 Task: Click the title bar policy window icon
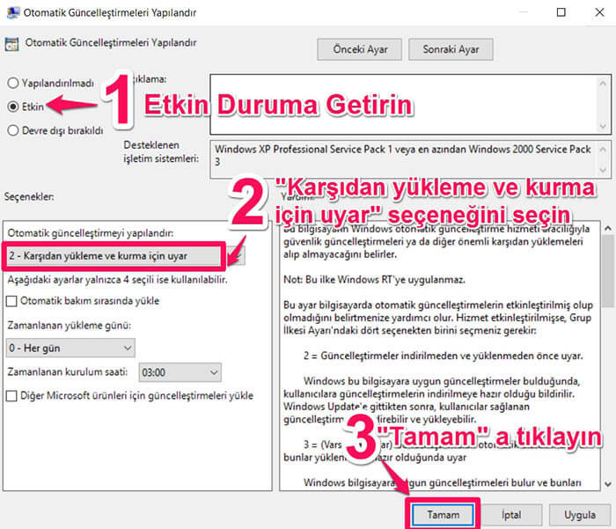point(11,13)
